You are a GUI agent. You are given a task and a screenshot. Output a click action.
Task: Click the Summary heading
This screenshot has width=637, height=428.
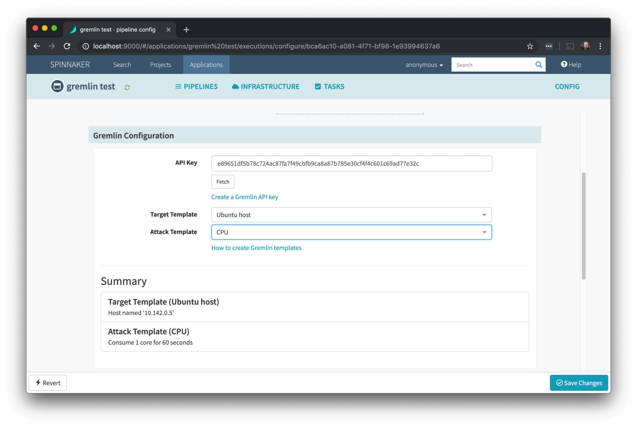tap(124, 281)
